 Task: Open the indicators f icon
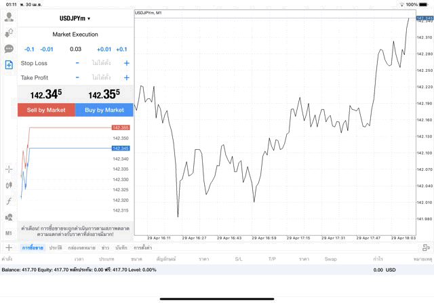pos(9,201)
